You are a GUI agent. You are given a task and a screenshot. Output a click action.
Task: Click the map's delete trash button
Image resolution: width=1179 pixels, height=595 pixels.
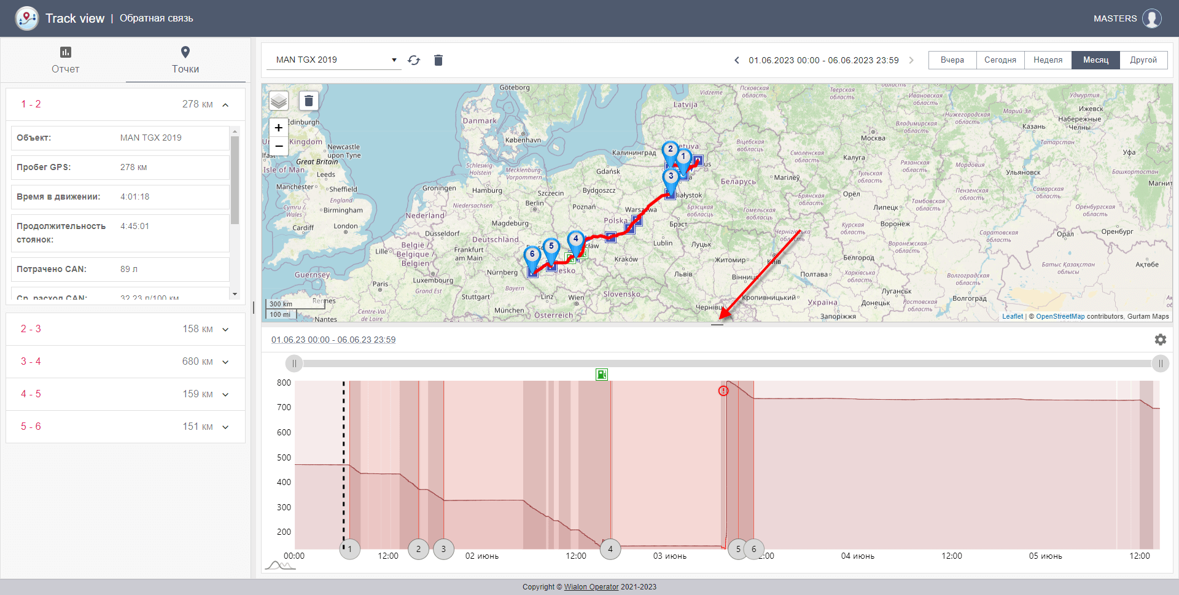pyautogui.click(x=309, y=101)
